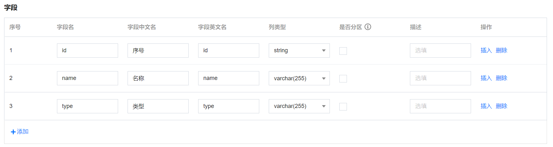
Task: Edit the 字段中文名 field containing 类型
Action: (x=158, y=106)
